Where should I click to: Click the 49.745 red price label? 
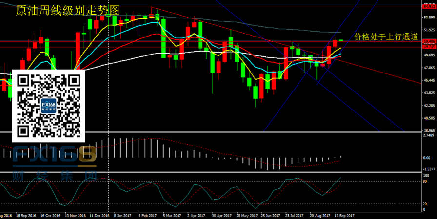point(429,47)
